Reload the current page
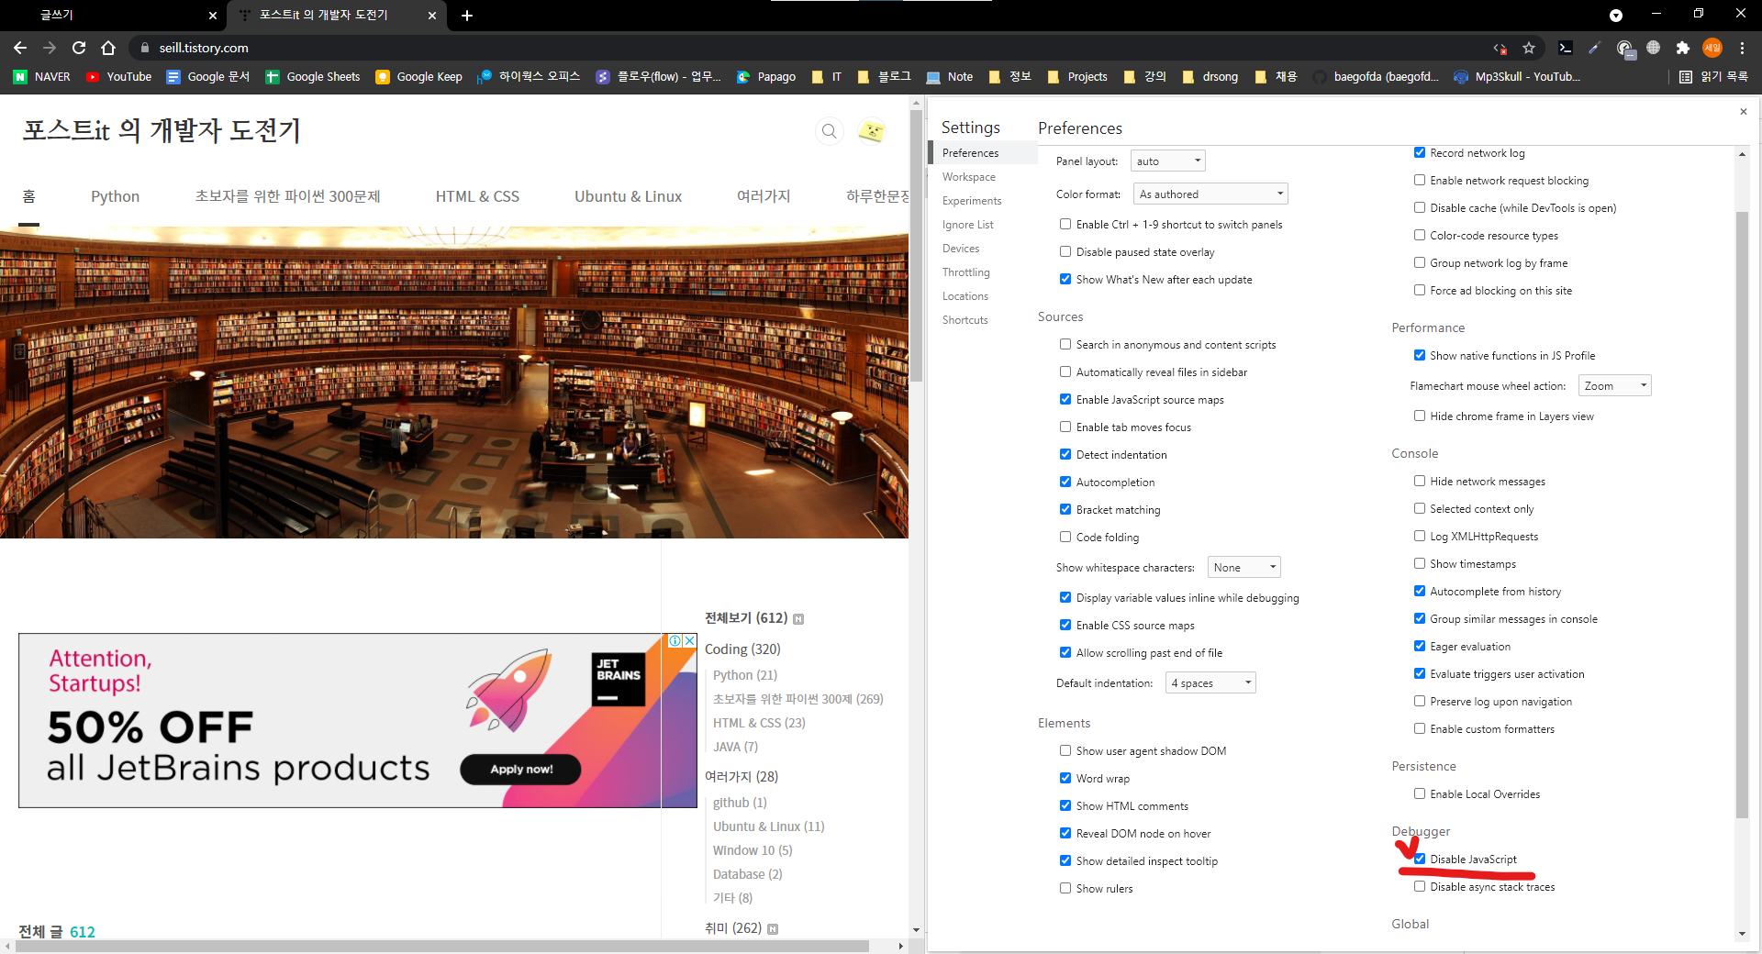1762x954 pixels. (79, 48)
